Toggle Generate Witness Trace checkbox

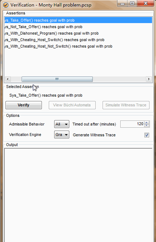click(147, 135)
